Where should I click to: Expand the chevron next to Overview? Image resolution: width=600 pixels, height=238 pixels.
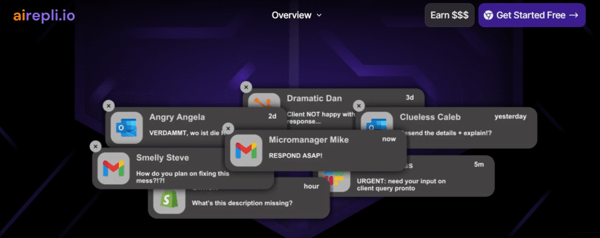[x=319, y=15]
